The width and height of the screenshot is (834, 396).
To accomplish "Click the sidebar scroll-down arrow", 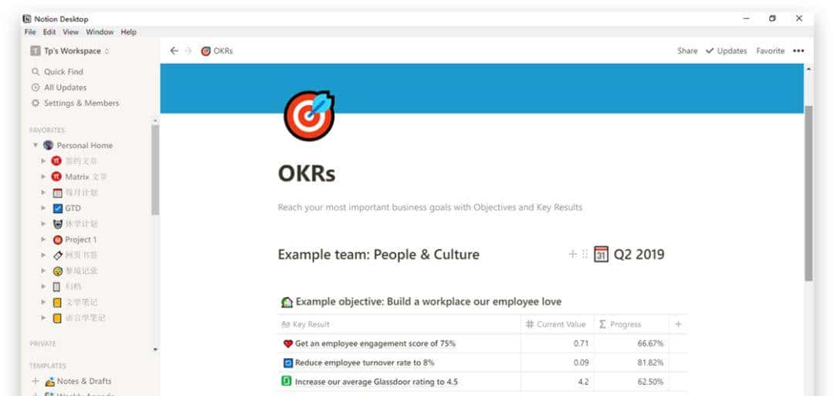I will (155, 350).
